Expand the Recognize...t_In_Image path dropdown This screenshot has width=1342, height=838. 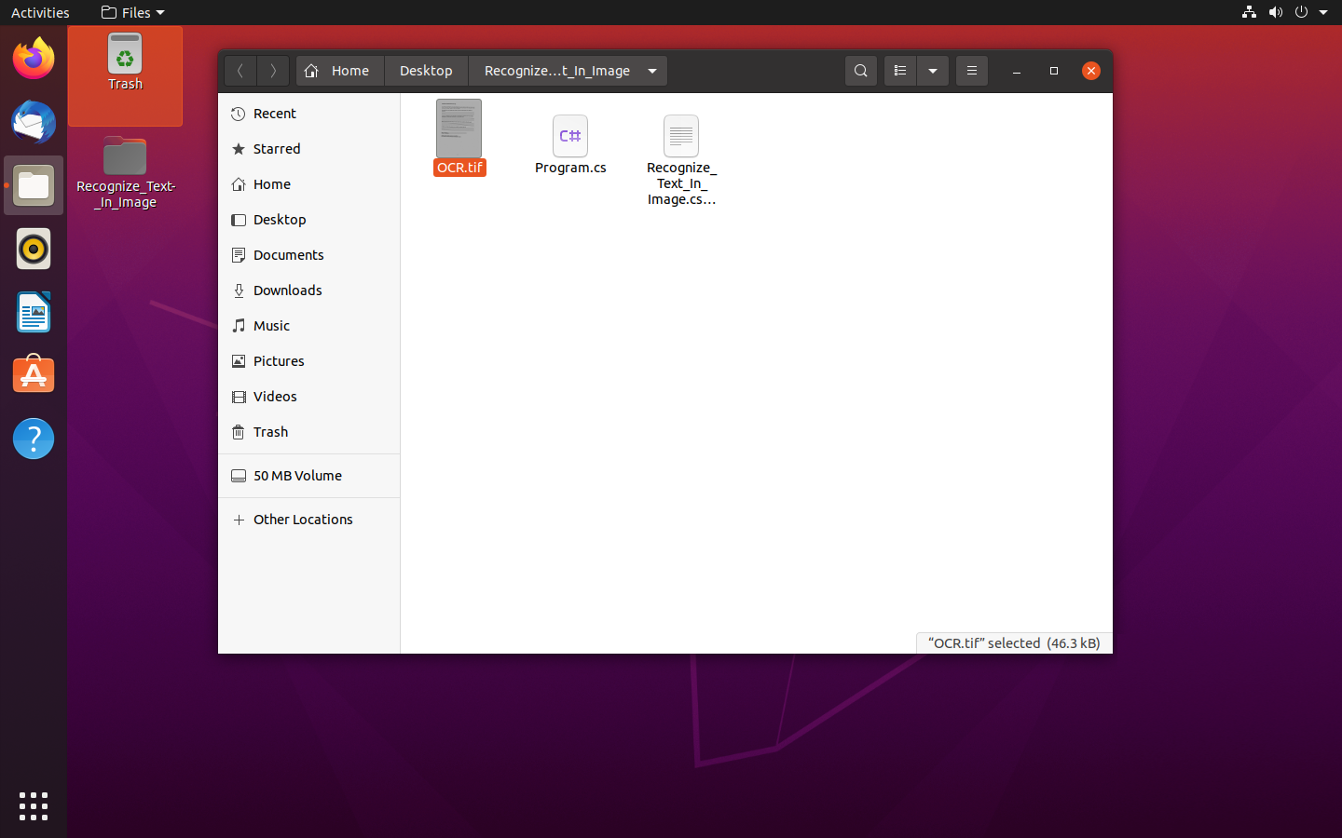tap(652, 71)
